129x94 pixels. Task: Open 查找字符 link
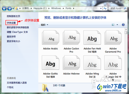click(11, 37)
